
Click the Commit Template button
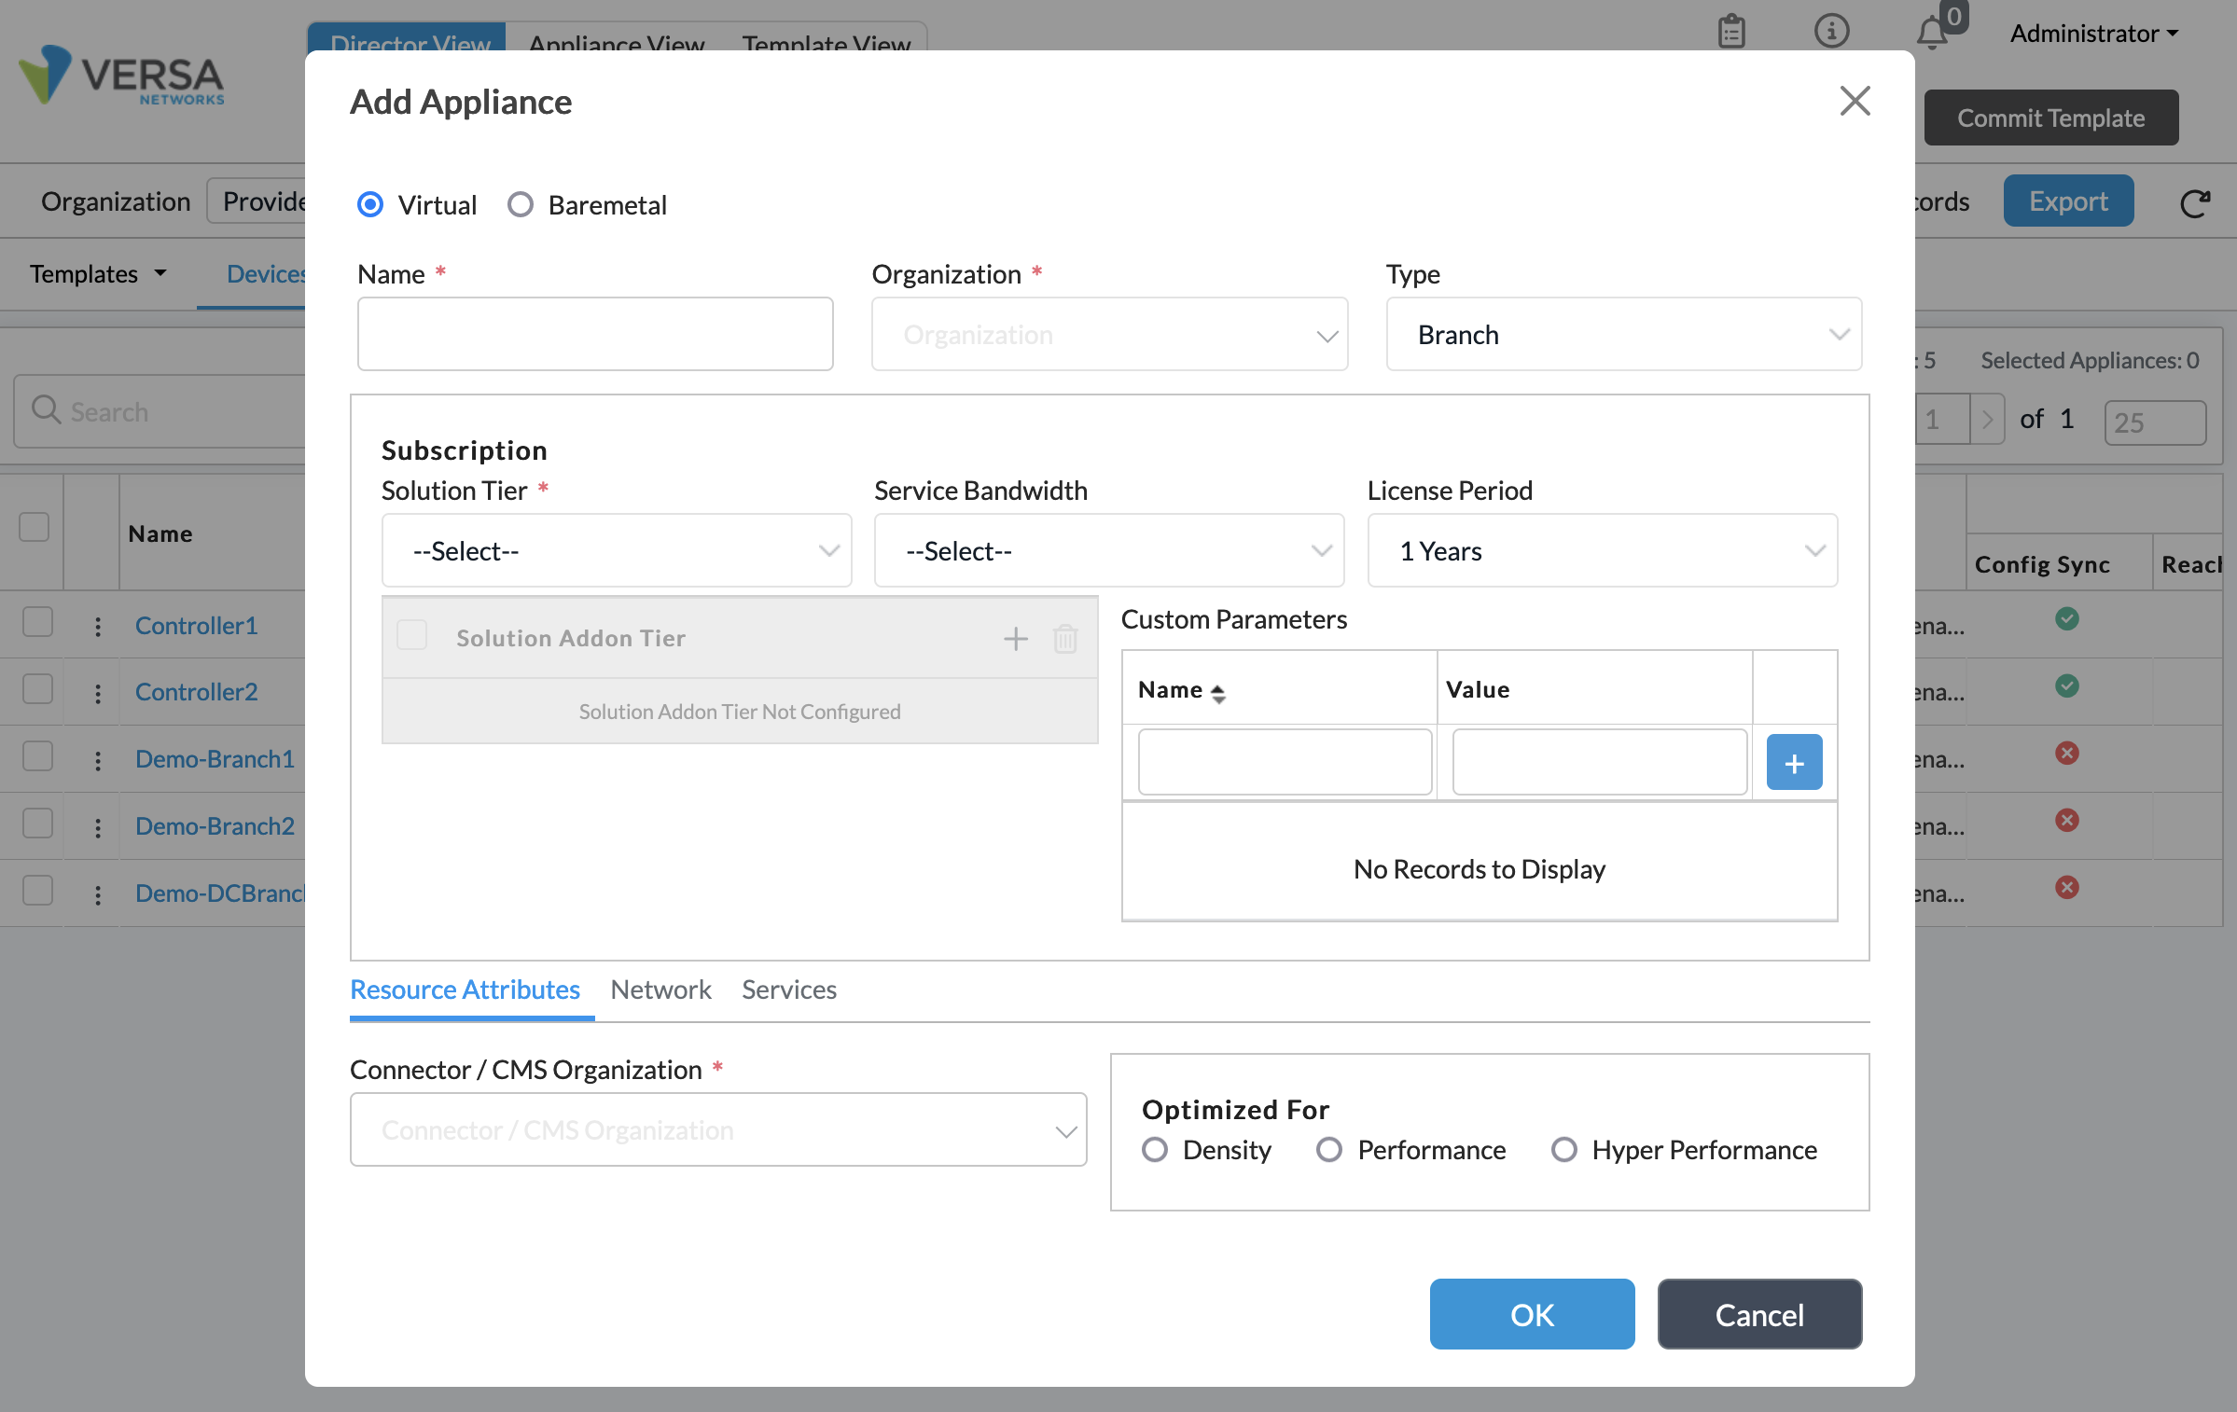2050,118
